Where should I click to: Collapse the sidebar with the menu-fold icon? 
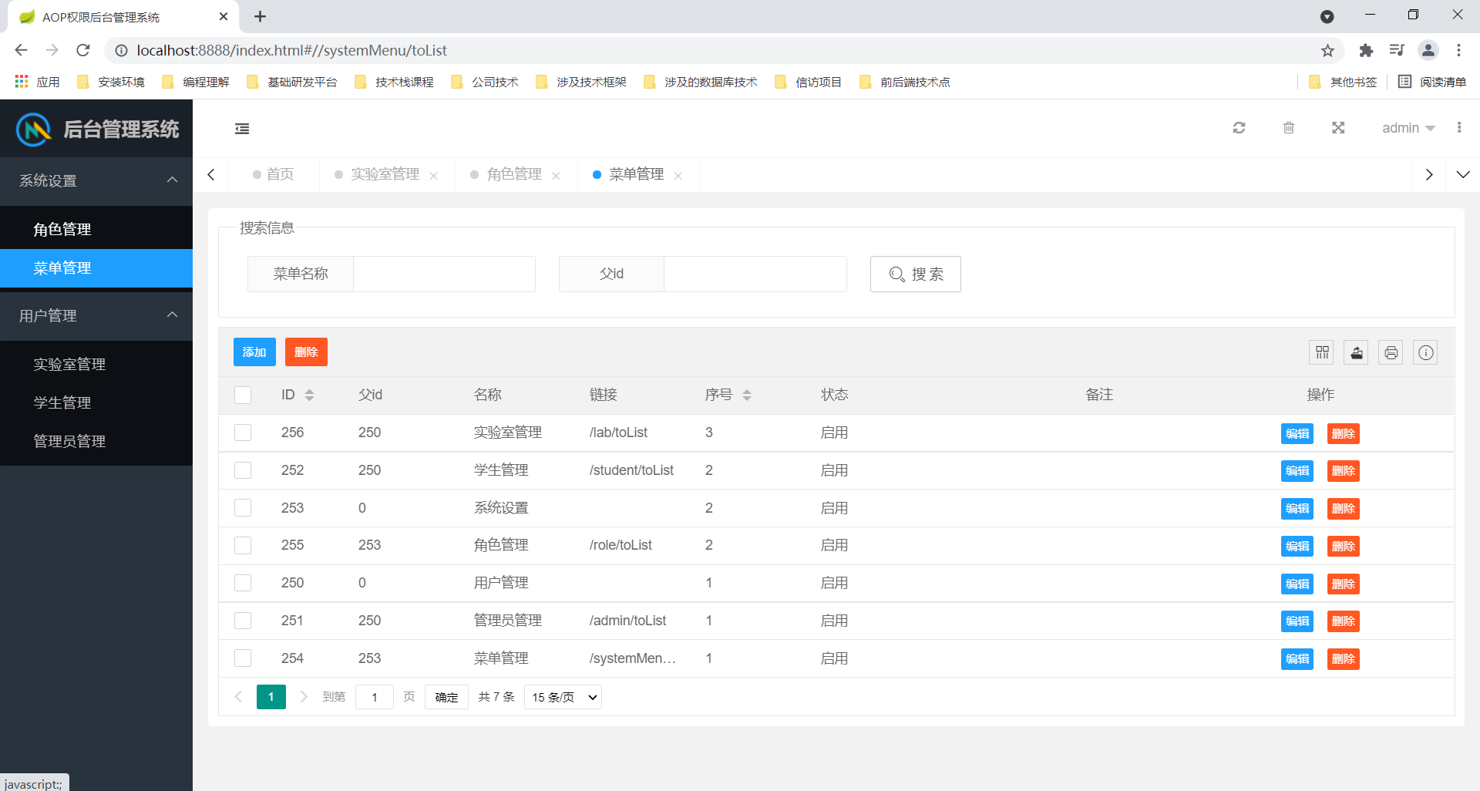[x=242, y=129]
